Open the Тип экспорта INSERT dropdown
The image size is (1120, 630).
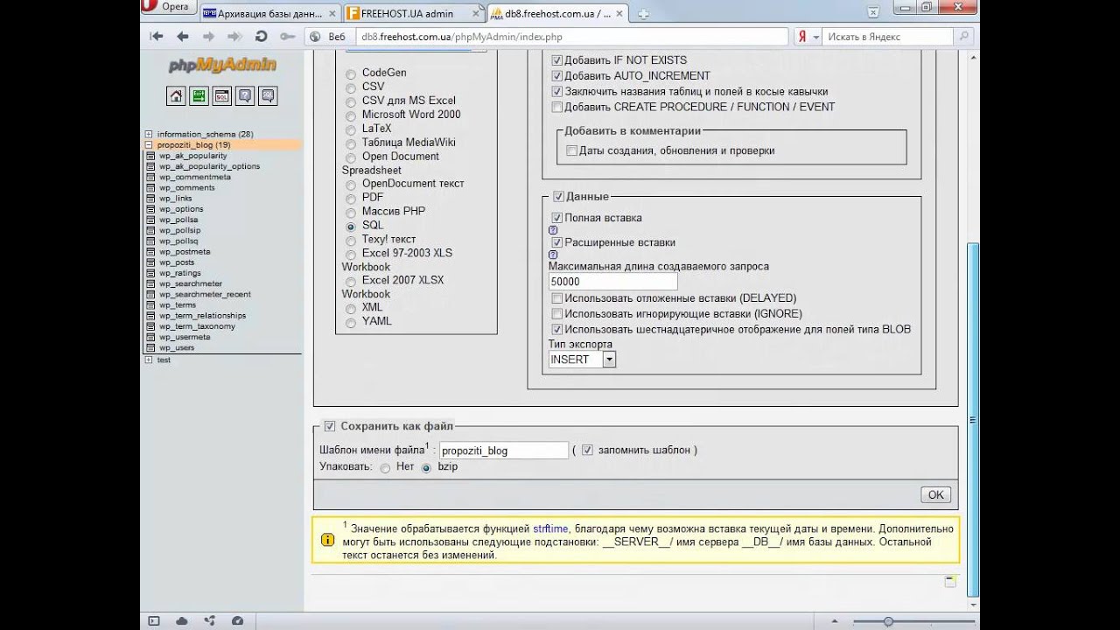click(582, 360)
